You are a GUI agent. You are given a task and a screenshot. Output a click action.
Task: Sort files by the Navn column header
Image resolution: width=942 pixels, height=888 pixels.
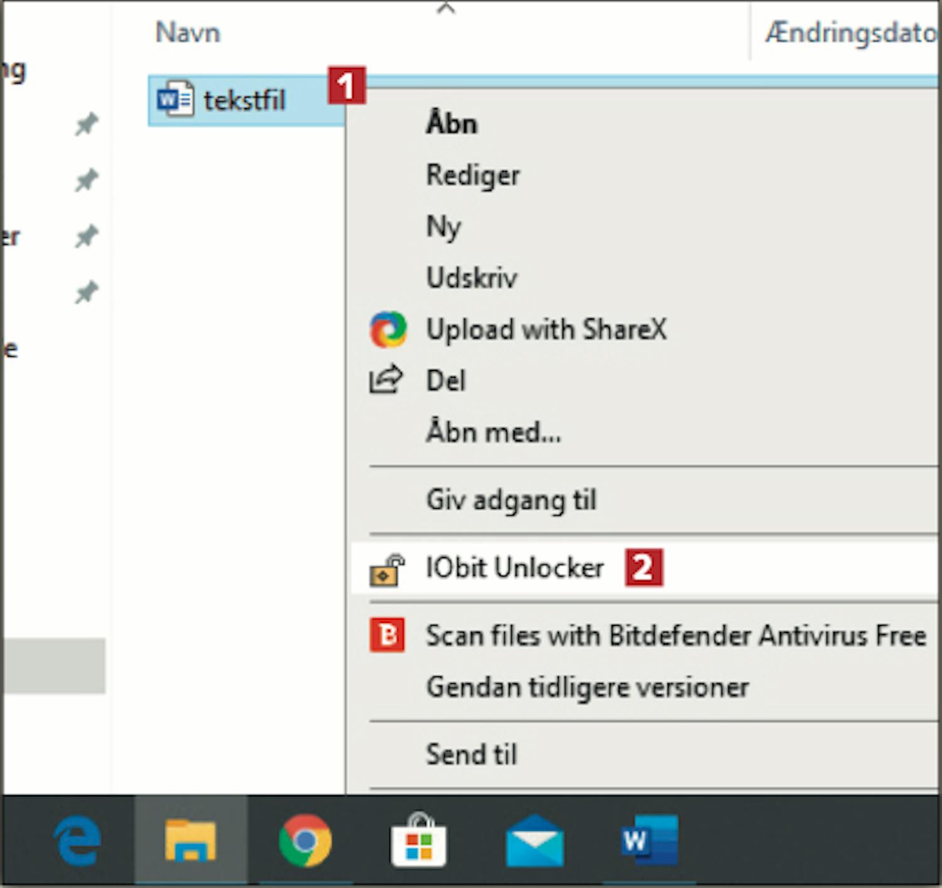point(188,33)
